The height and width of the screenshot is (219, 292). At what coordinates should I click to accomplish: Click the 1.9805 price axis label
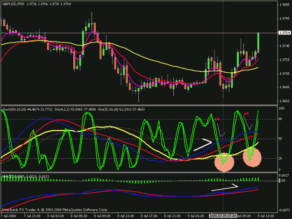click(x=285, y=5)
